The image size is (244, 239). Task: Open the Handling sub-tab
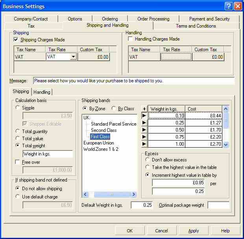[42, 92]
